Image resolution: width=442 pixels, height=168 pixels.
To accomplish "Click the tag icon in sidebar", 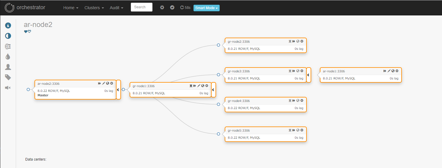I will click(x=8, y=77).
